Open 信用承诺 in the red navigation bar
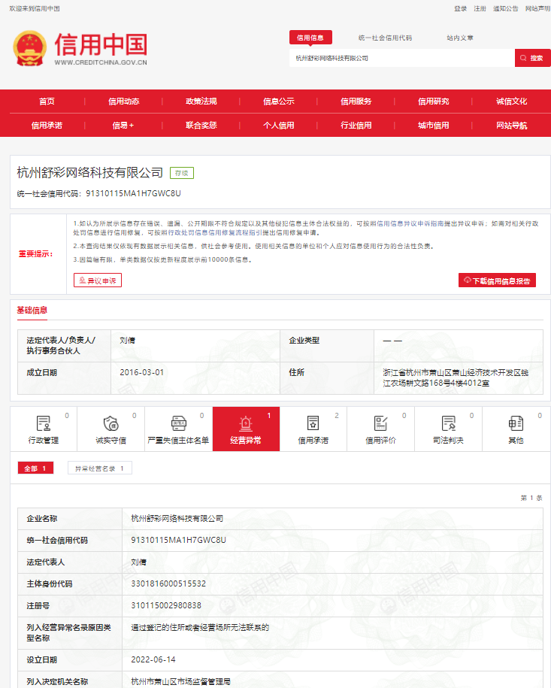 tap(47, 126)
